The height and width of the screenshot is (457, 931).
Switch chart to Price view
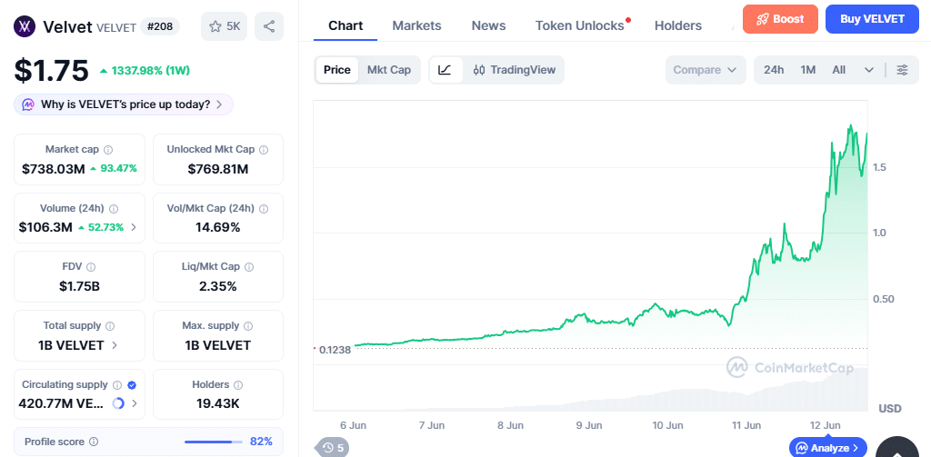336,70
